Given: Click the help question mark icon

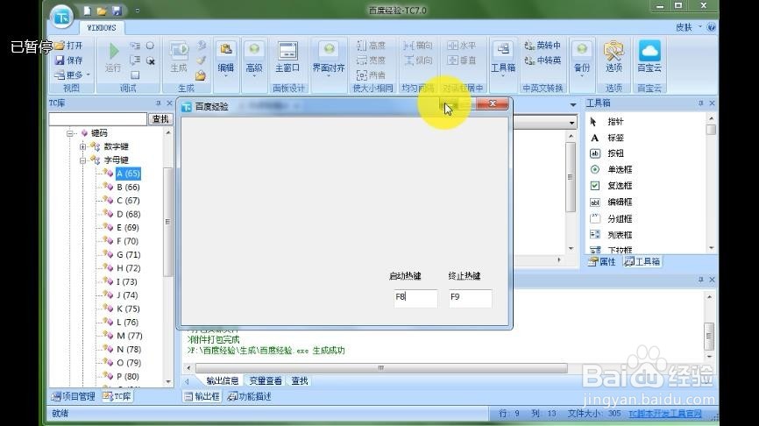Looking at the screenshot, I should (x=711, y=27).
